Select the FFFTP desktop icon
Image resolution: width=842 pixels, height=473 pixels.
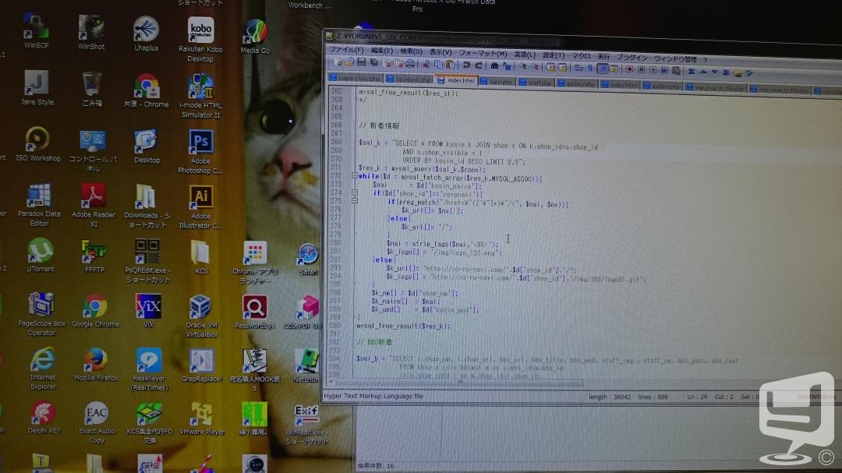pos(94,256)
